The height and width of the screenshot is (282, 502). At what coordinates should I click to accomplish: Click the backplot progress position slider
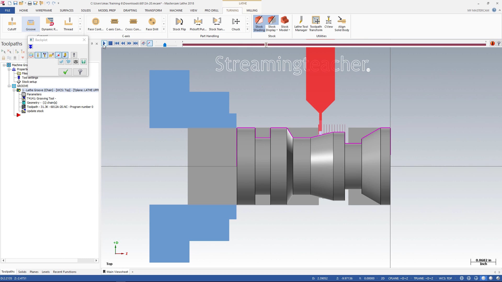[266, 45]
